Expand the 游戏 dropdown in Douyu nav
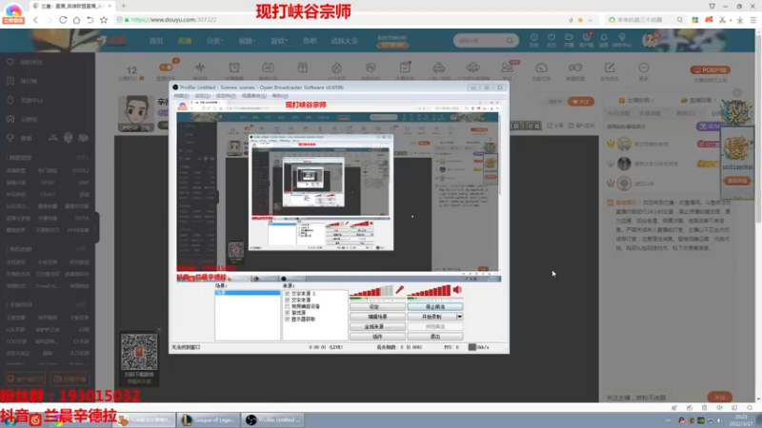 click(x=279, y=41)
